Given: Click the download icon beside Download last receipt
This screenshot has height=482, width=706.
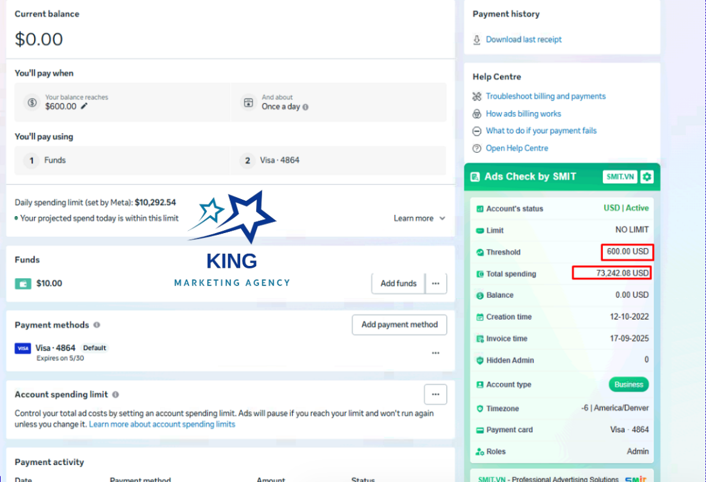Looking at the screenshot, I should pos(477,40).
